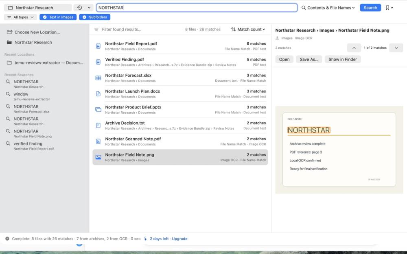Click the sparkle icon beside trial days left

145,239
